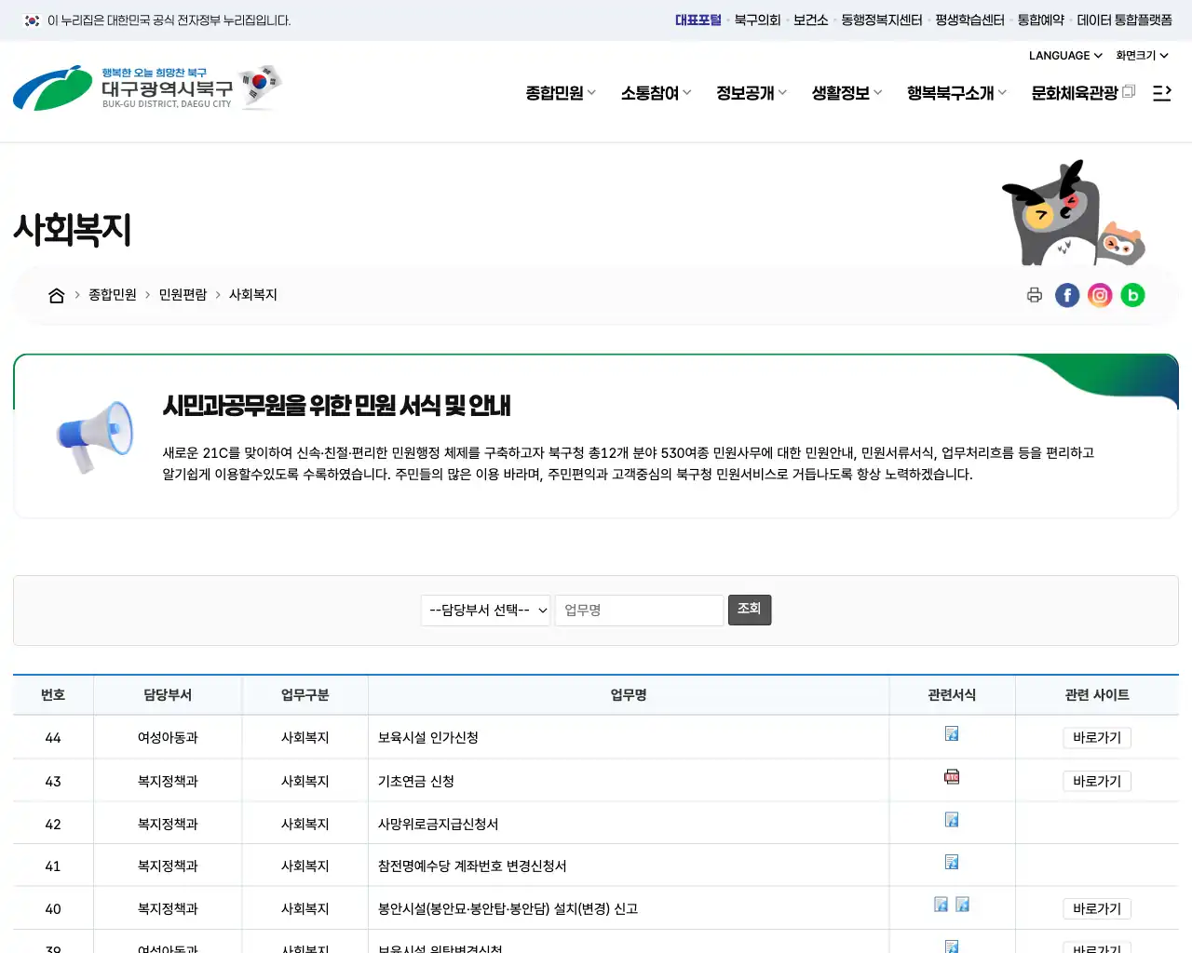1192x953 pixels.
Task: Go to 종합민원 in breadcrumb
Action: tap(113, 295)
